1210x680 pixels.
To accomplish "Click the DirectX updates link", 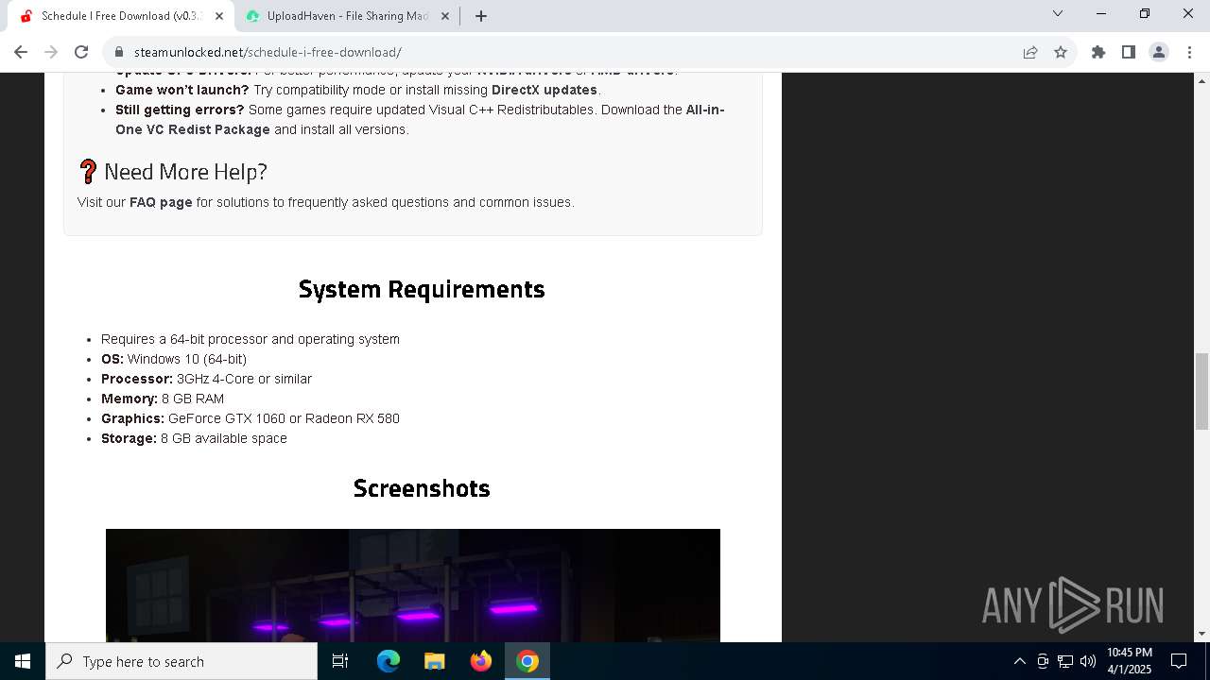I will click(x=544, y=90).
